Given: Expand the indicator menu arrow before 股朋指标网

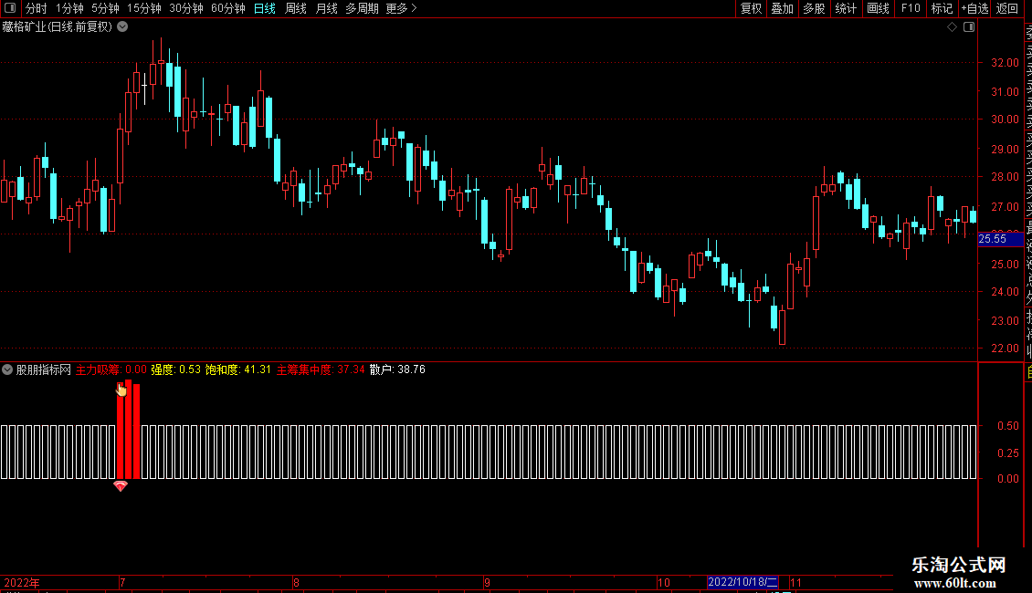Looking at the screenshot, I should [7, 369].
